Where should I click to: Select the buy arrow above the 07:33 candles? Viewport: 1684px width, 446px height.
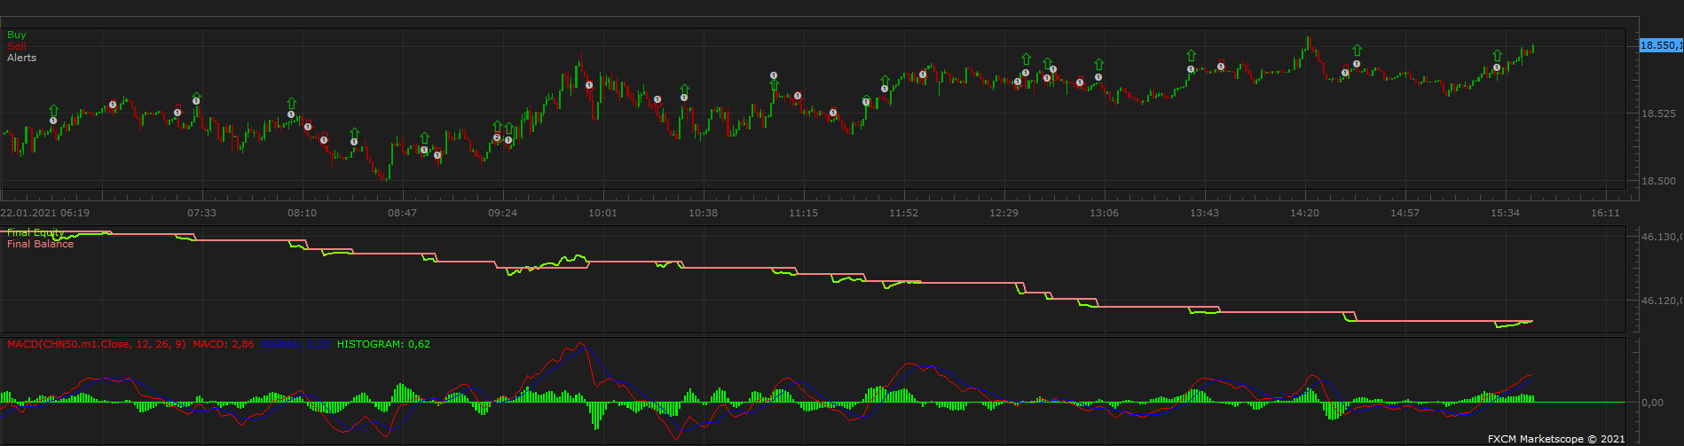point(196,98)
